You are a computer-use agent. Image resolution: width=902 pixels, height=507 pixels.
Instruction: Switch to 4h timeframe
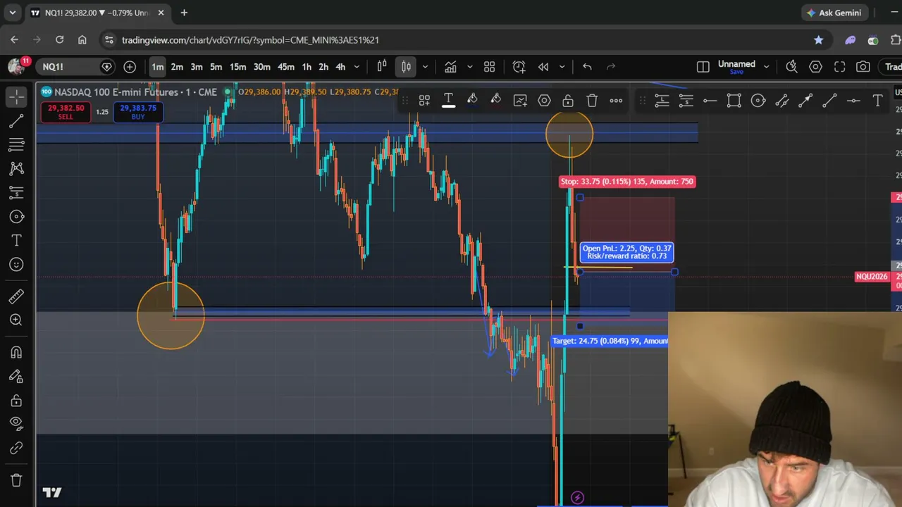[340, 67]
